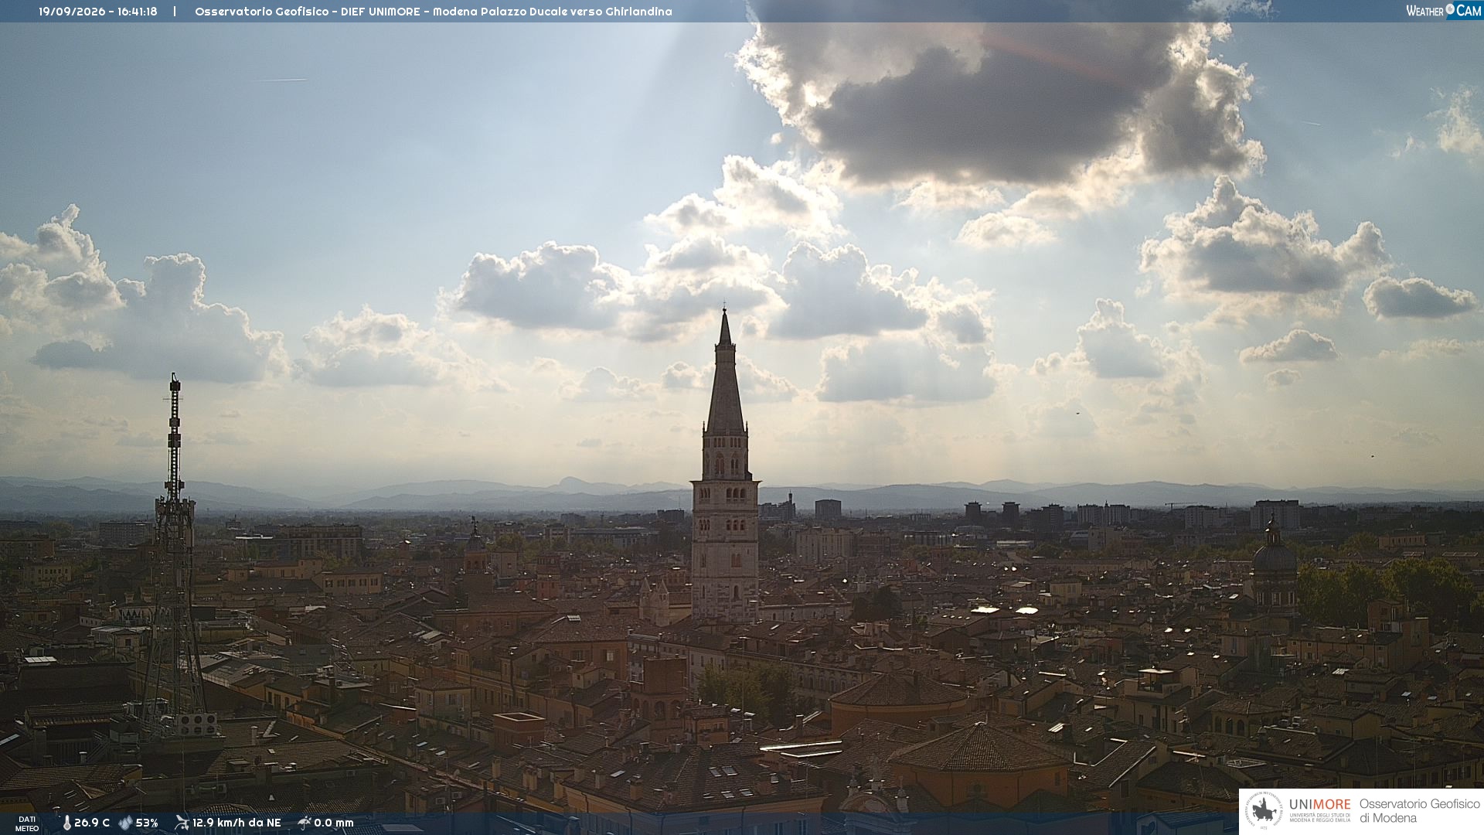Click the UNIMORE wordmark text

[x=1320, y=805]
